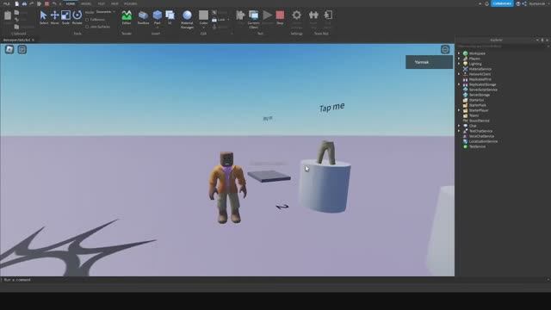Open the Toolbox panel
Viewport: 551px width, 310px height.
(x=143, y=17)
